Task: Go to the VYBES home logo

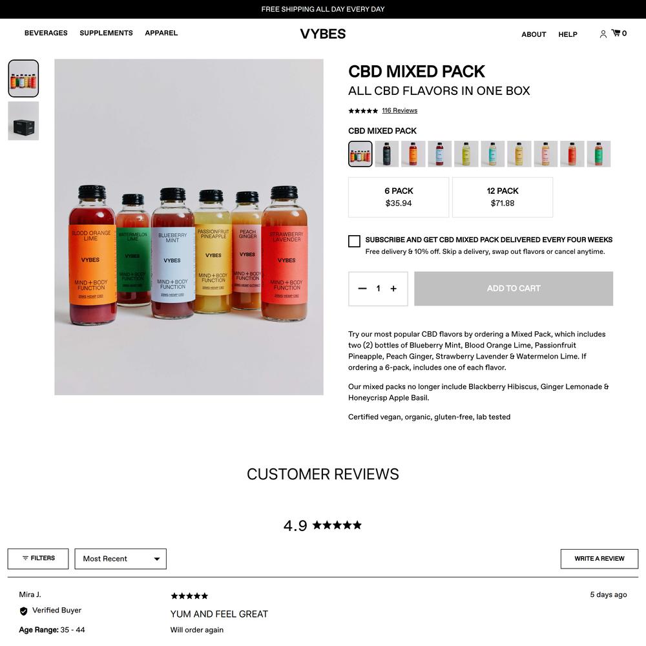Action: coord(322,34)
